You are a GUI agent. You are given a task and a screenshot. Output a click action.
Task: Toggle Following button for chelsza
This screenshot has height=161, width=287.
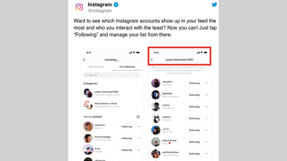(x=194, y=118)
